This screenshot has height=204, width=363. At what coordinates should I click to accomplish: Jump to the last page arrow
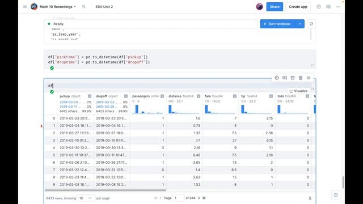204,198
